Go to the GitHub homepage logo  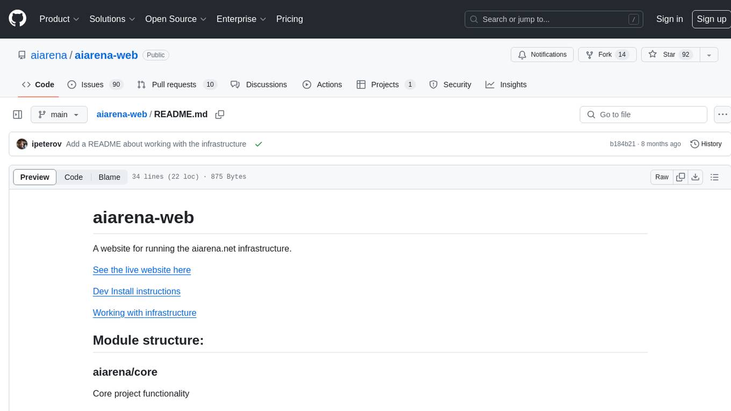pyautogui.click(x=17, y=19)
